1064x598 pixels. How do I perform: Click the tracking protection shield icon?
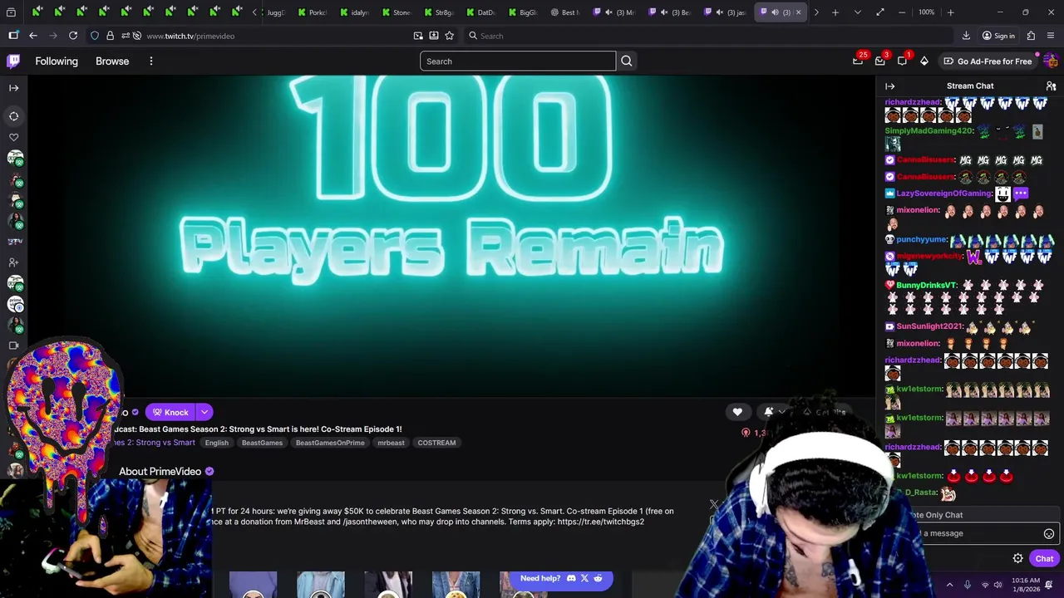tap(95, 36)
